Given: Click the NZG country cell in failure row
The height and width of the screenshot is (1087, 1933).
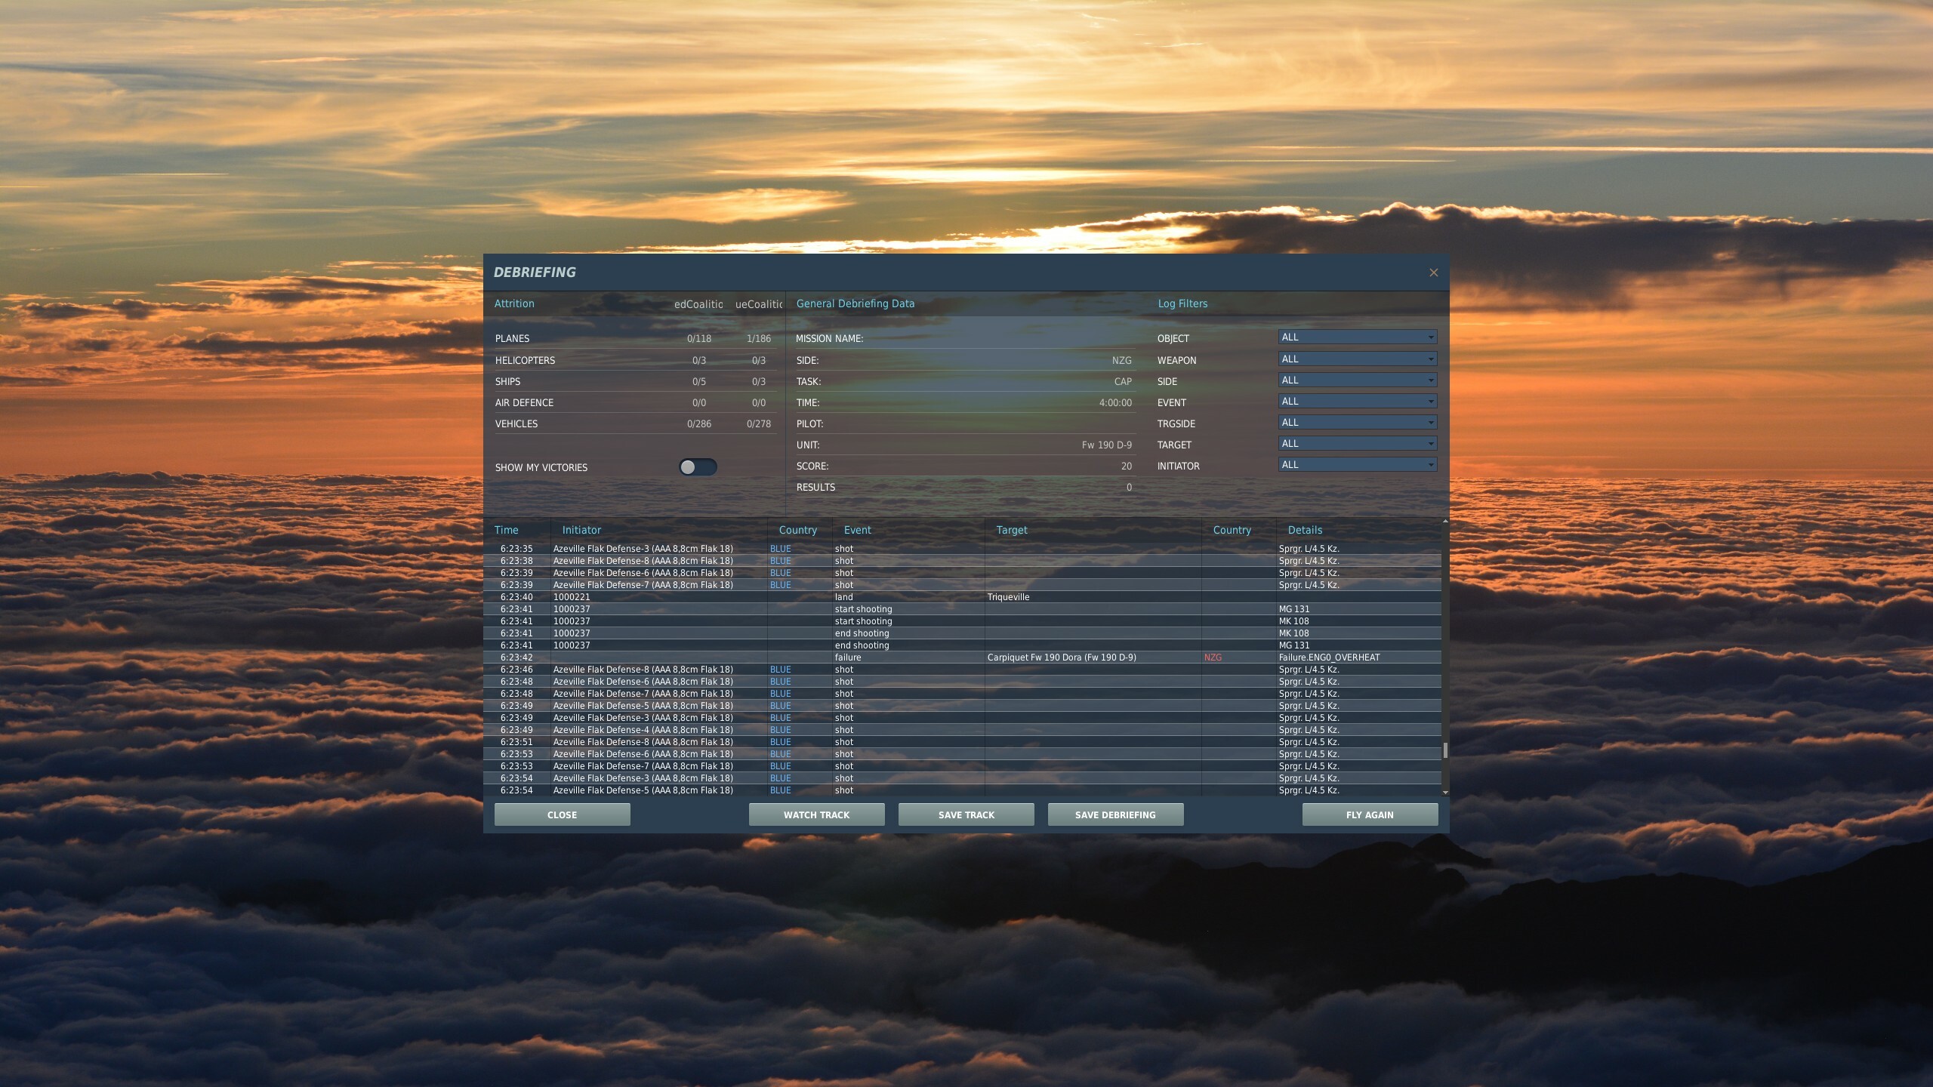Looking at the screenshot, I should (1213, 657).
